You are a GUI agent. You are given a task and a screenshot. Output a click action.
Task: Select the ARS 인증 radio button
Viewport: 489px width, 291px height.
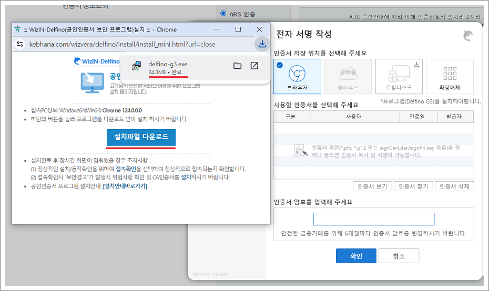click(x=223, y=14)
